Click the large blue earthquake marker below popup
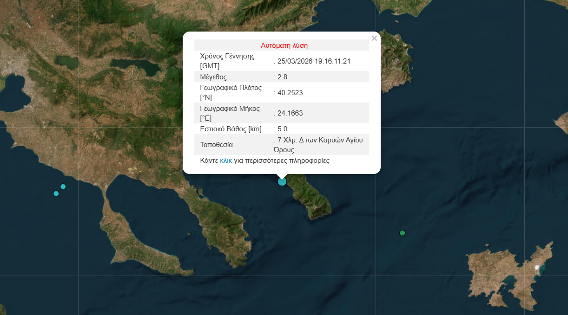 282,181
